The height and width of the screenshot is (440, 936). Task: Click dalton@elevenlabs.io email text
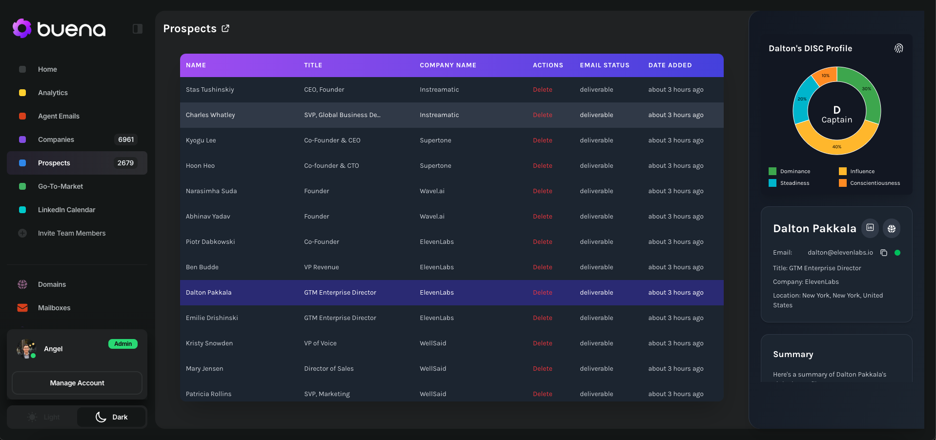point(840,253)
